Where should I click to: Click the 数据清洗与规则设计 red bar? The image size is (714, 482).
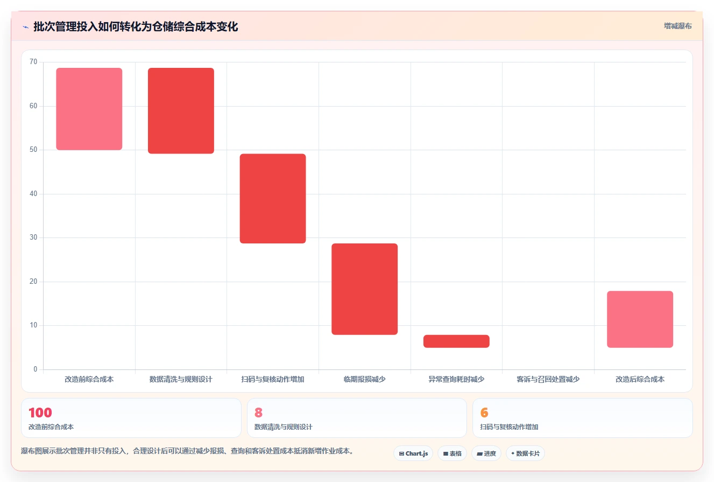[181, 111]
